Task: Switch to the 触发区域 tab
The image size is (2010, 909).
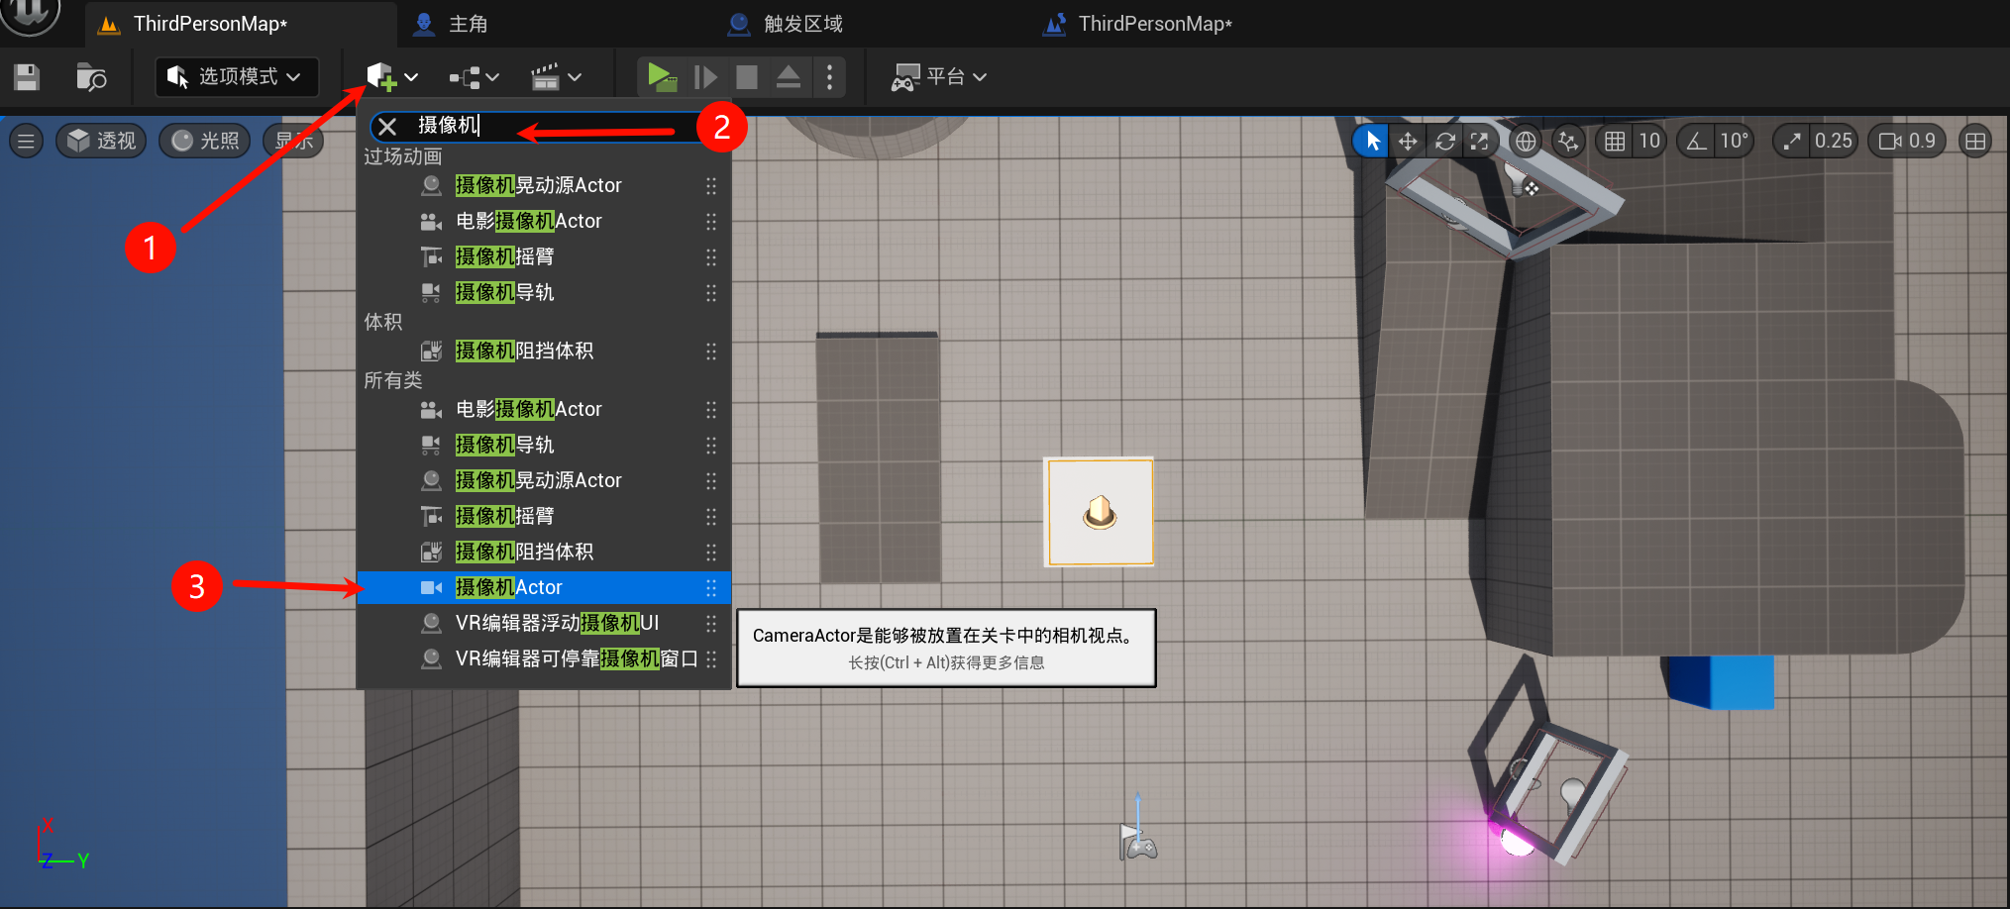Action: pos(802,24)
